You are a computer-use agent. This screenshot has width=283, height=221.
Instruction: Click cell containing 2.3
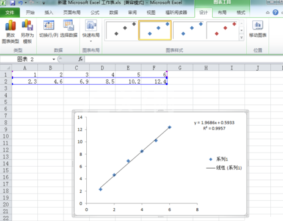[x=24, y=81]
